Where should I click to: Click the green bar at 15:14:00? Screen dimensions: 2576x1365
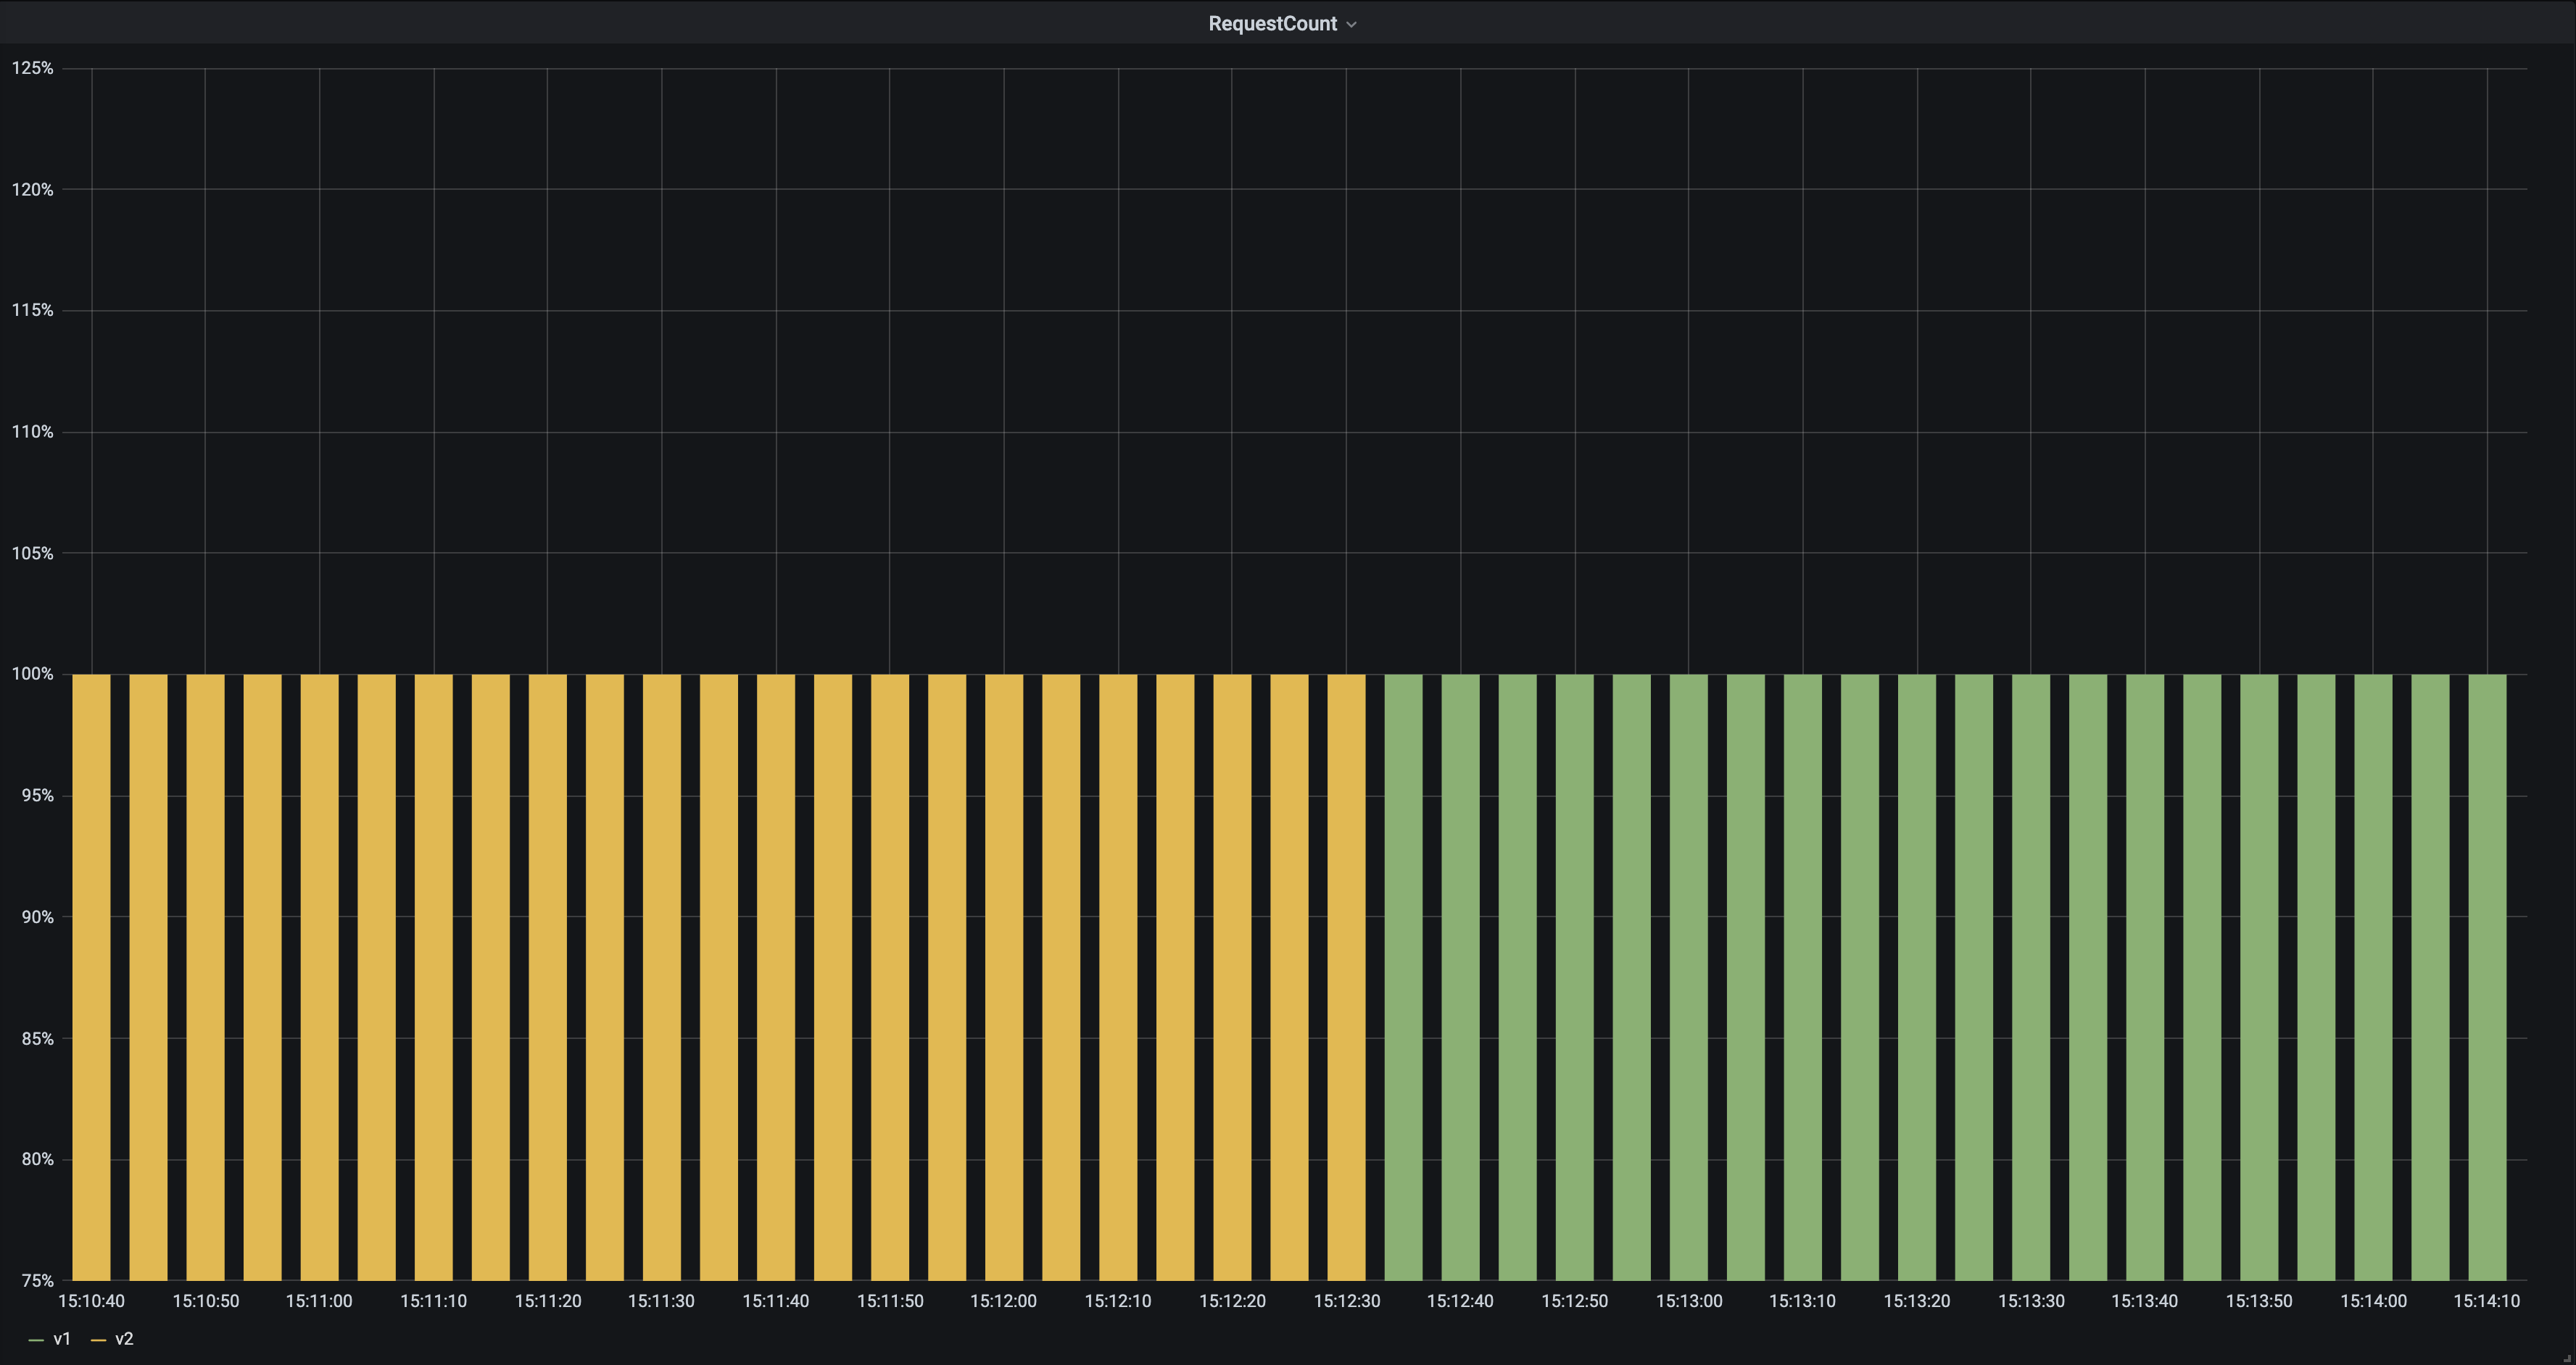pos(2373,977)
